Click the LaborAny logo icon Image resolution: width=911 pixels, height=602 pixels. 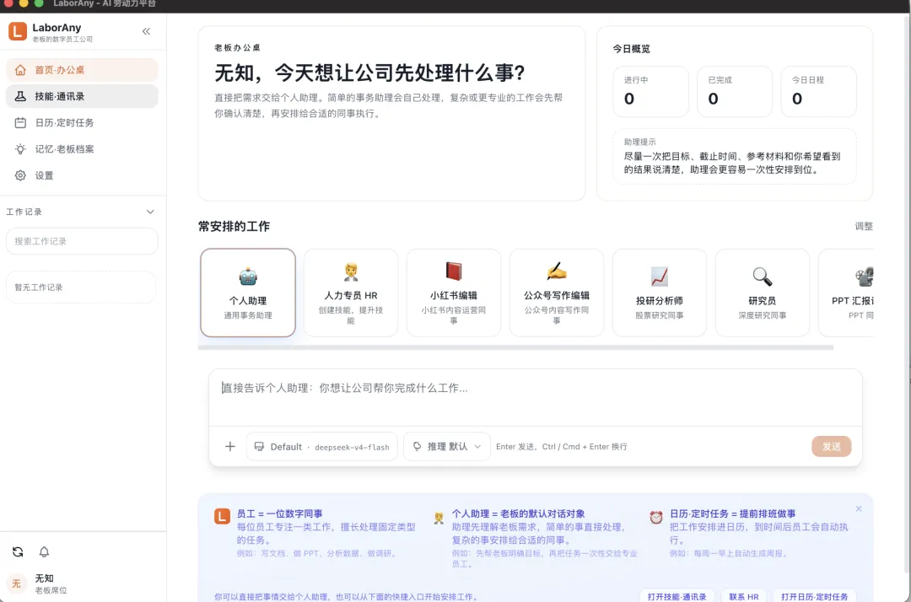[18, 31]
